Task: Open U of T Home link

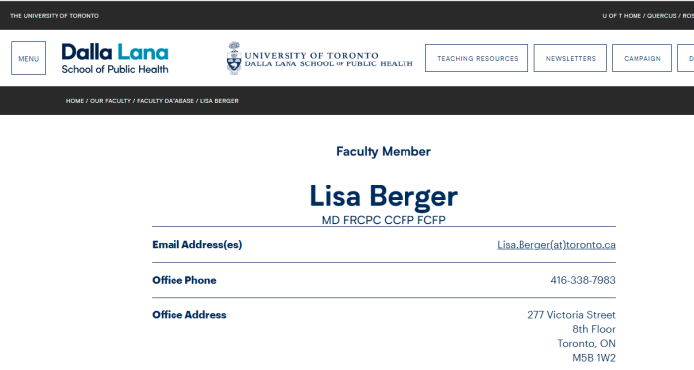Action: tap(622, 16)
